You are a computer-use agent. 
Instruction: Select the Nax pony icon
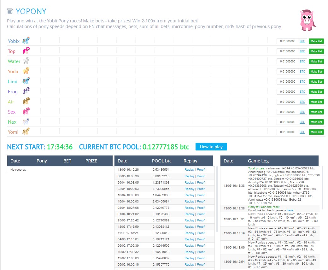[x=26, y=121]
